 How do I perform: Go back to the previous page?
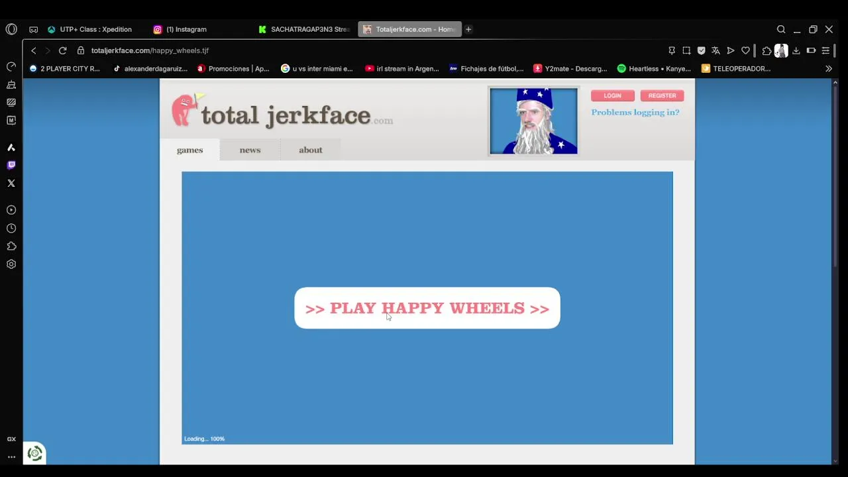point(34,50)
